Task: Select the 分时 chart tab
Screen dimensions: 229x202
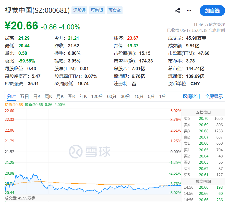Action: 11,97
